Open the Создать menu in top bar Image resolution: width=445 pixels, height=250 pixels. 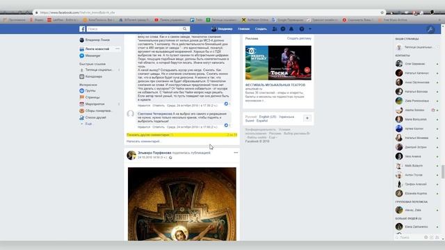(x=261, y=29)
